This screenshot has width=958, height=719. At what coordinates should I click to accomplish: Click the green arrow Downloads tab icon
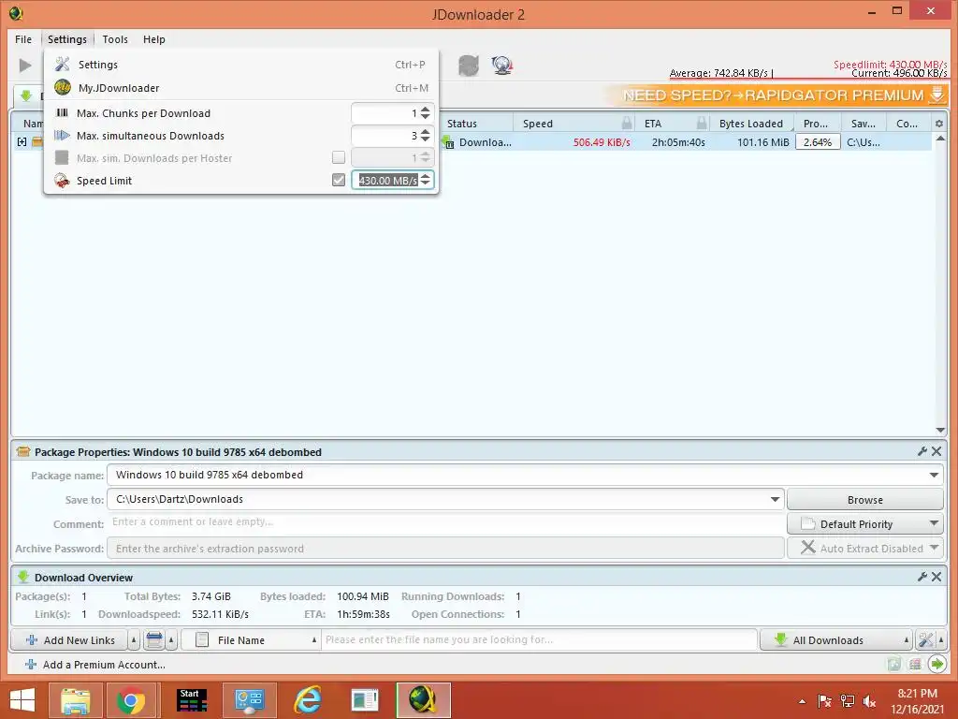(26, 96)
